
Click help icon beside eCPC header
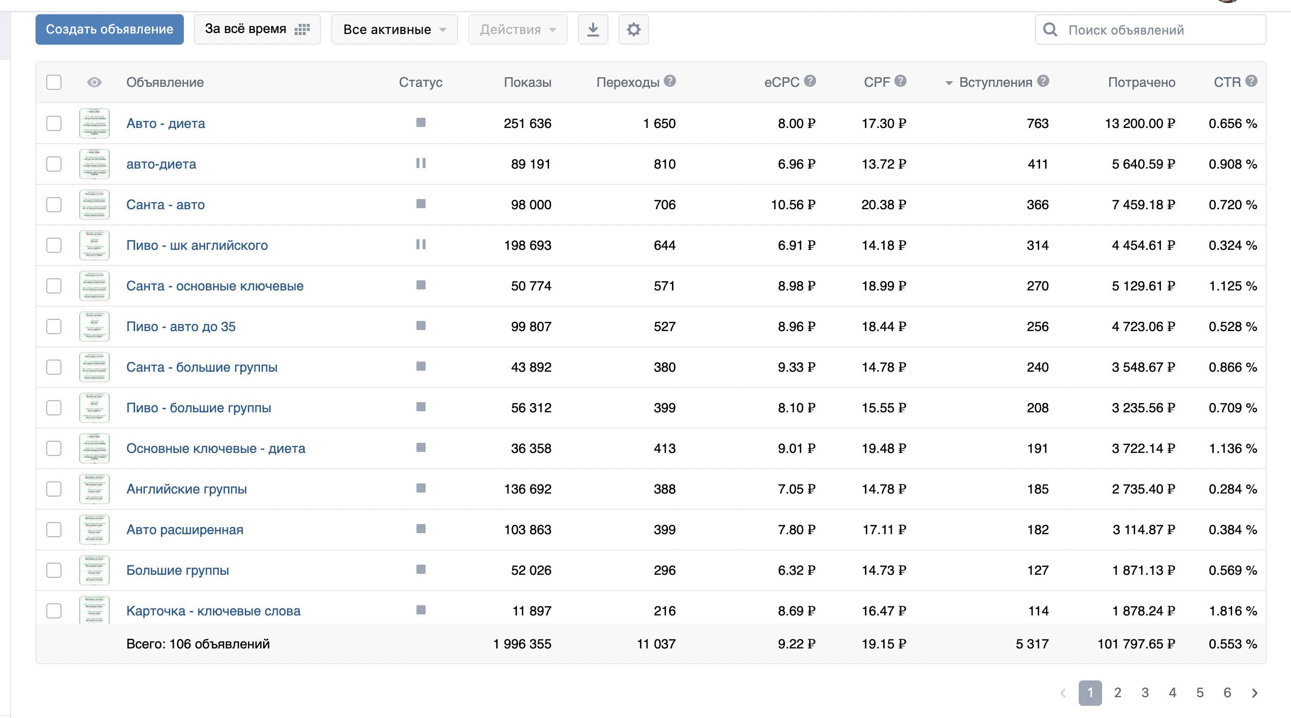coord(810,81)
